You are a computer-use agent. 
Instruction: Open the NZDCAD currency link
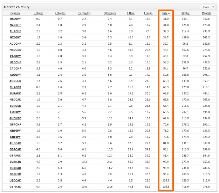click(15, 99)
